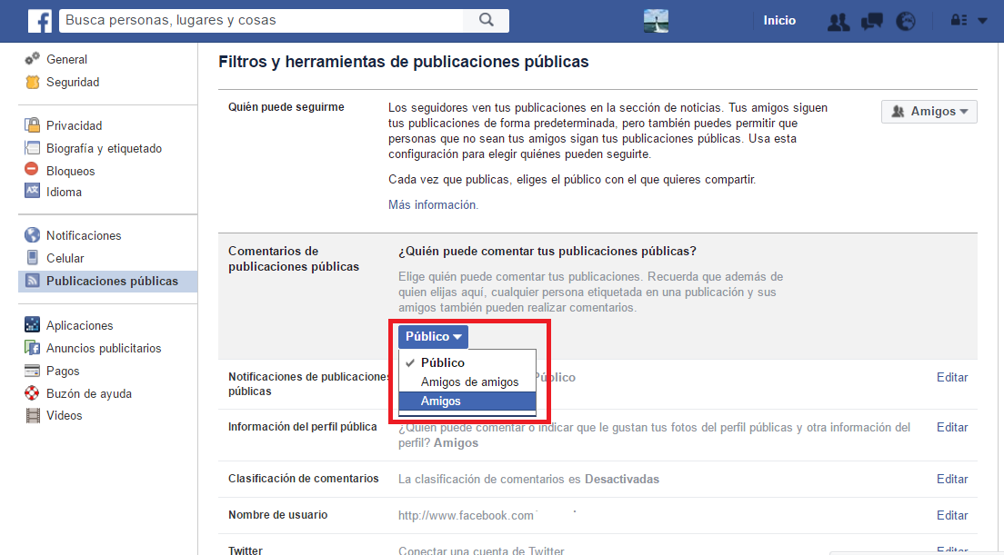
Task: Click the Facebook logo icon
Action: coord(40,21)
